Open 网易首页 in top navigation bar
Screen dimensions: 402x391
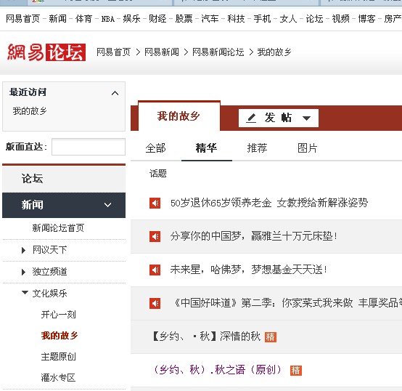coord(22,19)
